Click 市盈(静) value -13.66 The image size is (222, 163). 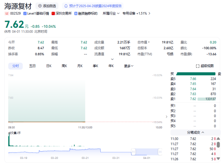211,54
